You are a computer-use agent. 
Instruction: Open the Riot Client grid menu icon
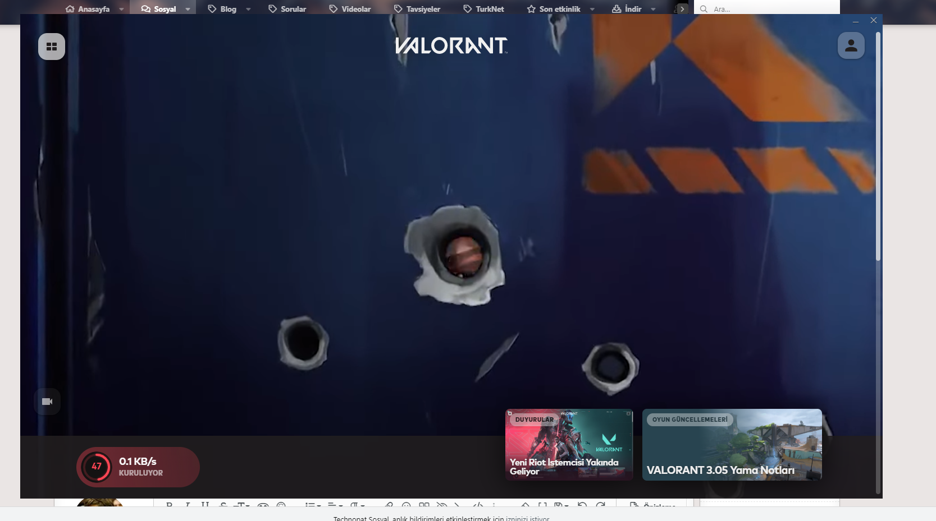52,47
